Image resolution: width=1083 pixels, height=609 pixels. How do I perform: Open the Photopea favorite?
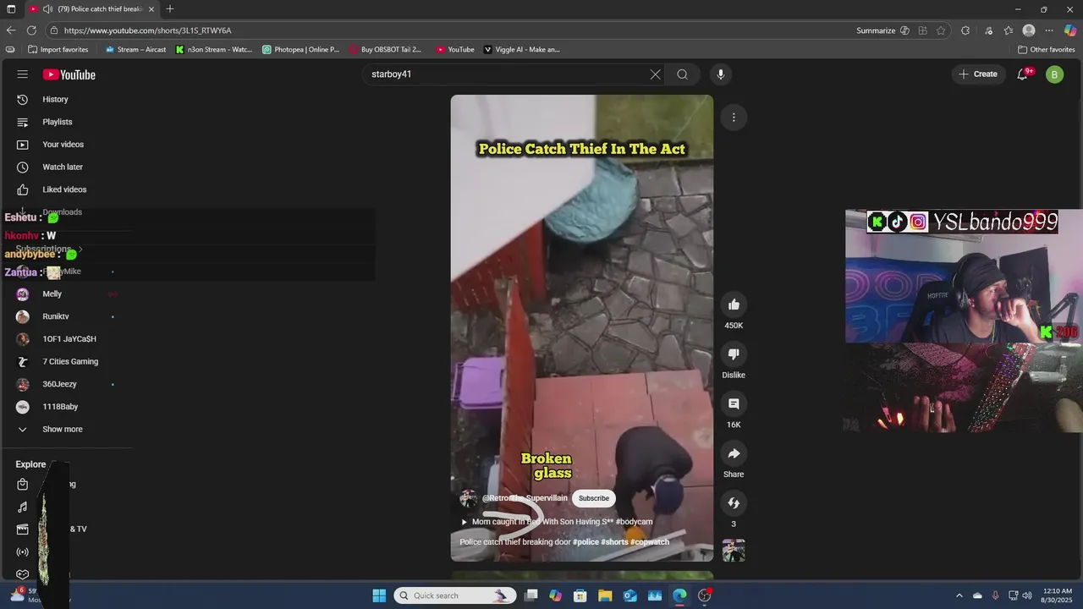(x=300, y=50)
